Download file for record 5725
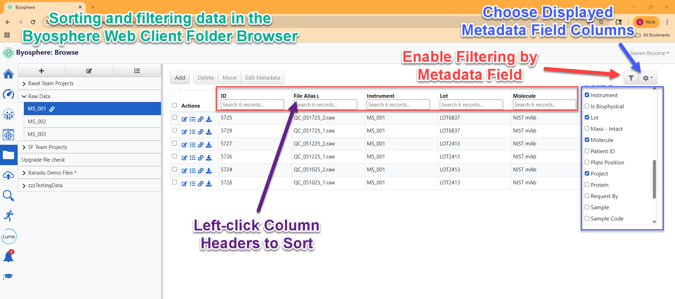Viewport: 675px width, 299px height. [x=209, y=119]
